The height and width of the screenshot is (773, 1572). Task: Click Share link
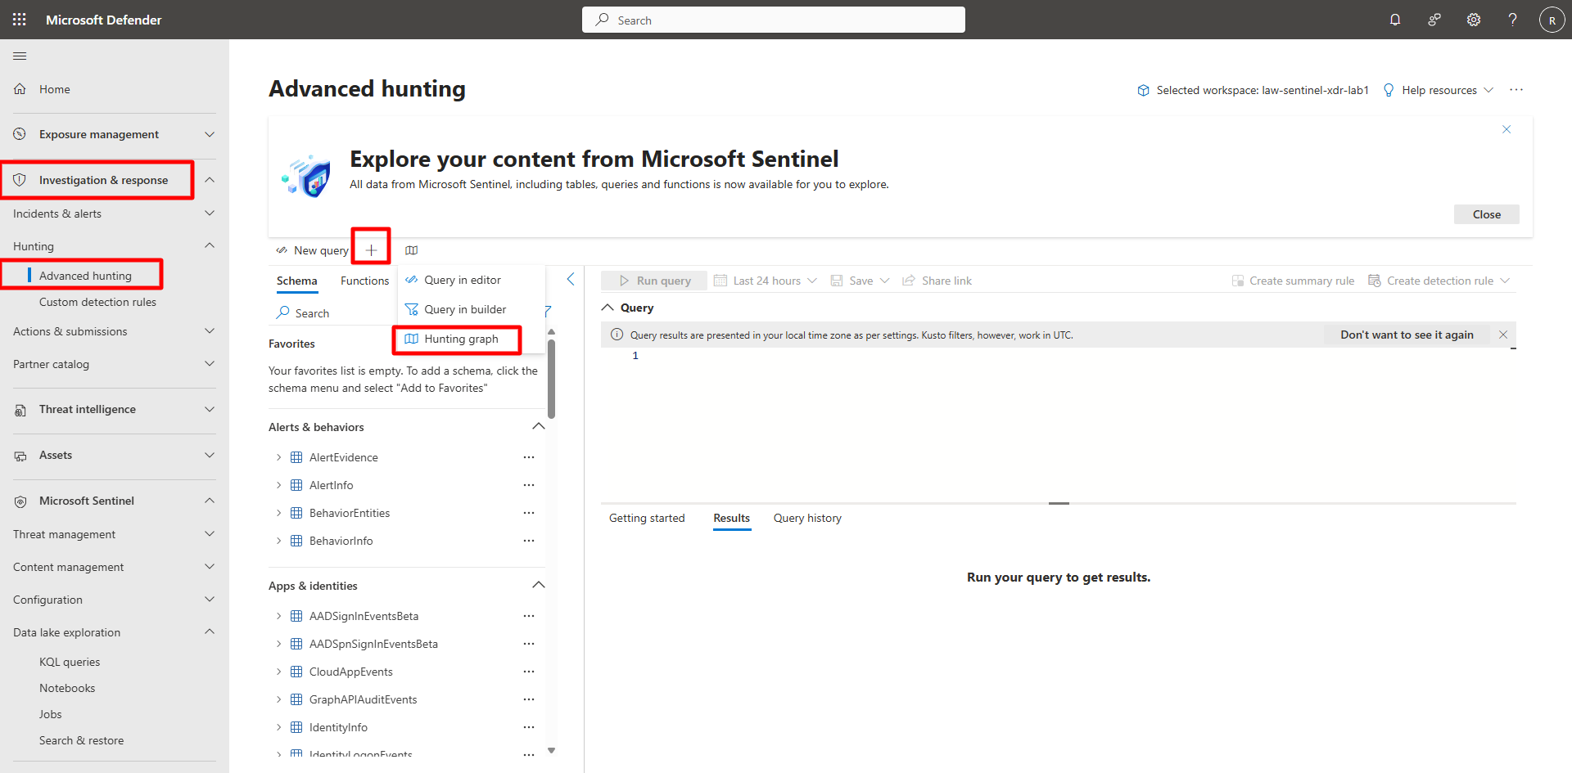pyautogui.click(x=937, y=281)
